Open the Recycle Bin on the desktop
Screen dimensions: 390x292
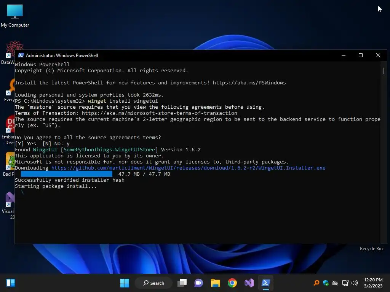click(x=371, y=249)
